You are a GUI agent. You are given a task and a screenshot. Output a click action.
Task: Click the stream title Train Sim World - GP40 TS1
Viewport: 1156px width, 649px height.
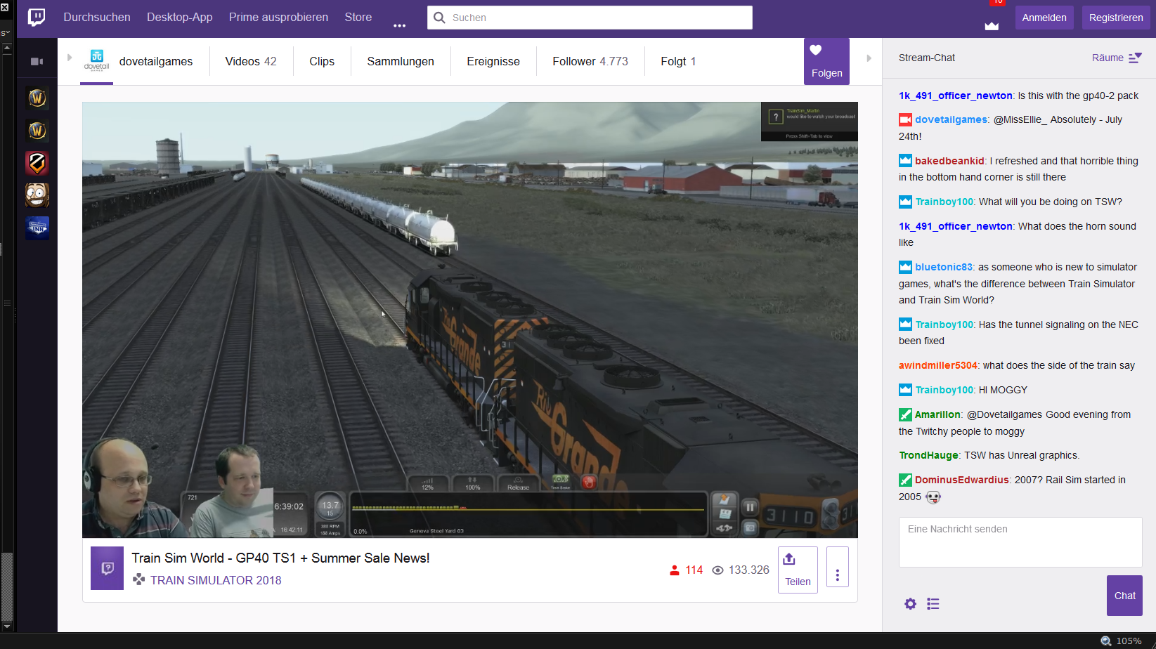280,558
